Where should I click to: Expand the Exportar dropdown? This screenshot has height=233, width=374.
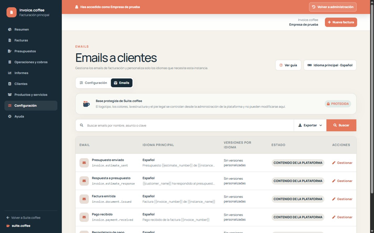coord(310,125)
